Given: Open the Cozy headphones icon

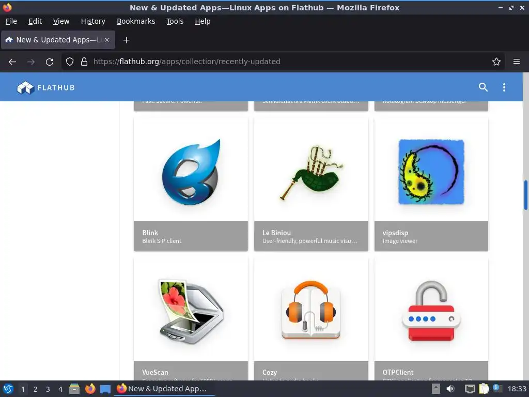Looking at the screenshot, I should 311,310.
